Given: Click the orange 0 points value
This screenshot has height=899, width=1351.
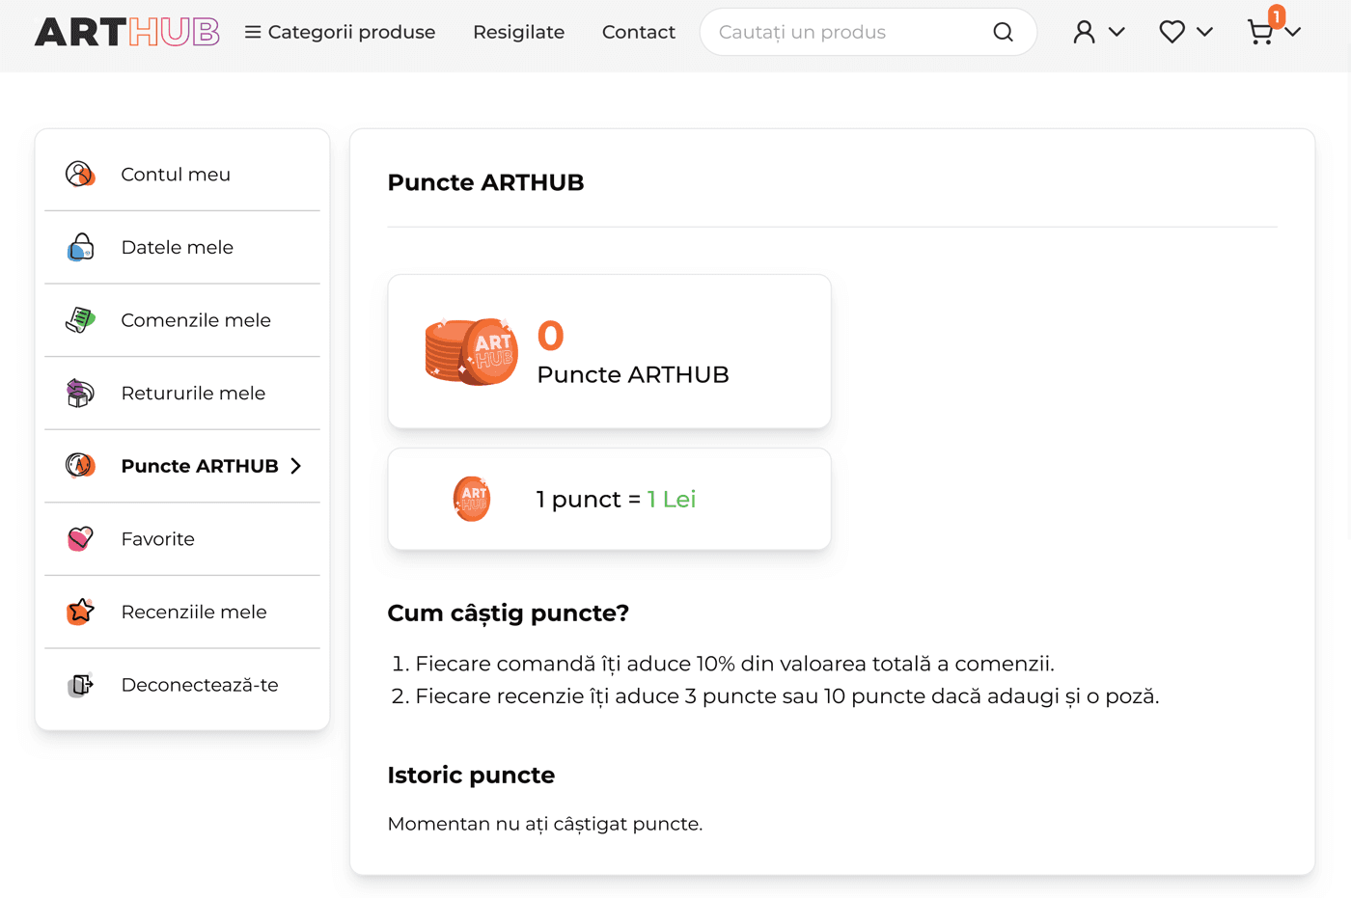Looking at the screenshot, I should (x=550, y=336).
